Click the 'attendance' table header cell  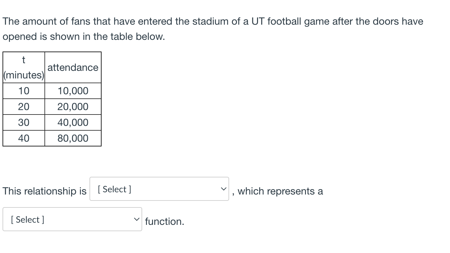(73, 67)
